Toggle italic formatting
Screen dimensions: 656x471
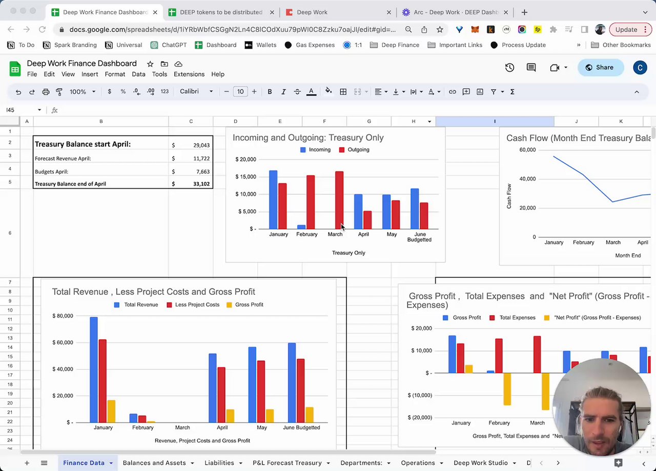point(283,92)
